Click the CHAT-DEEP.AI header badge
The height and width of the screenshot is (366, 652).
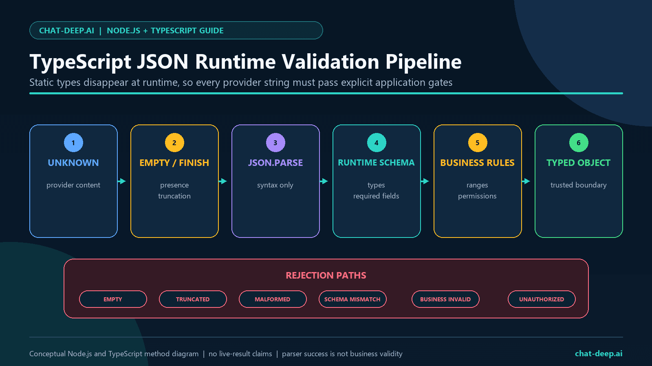176,30
